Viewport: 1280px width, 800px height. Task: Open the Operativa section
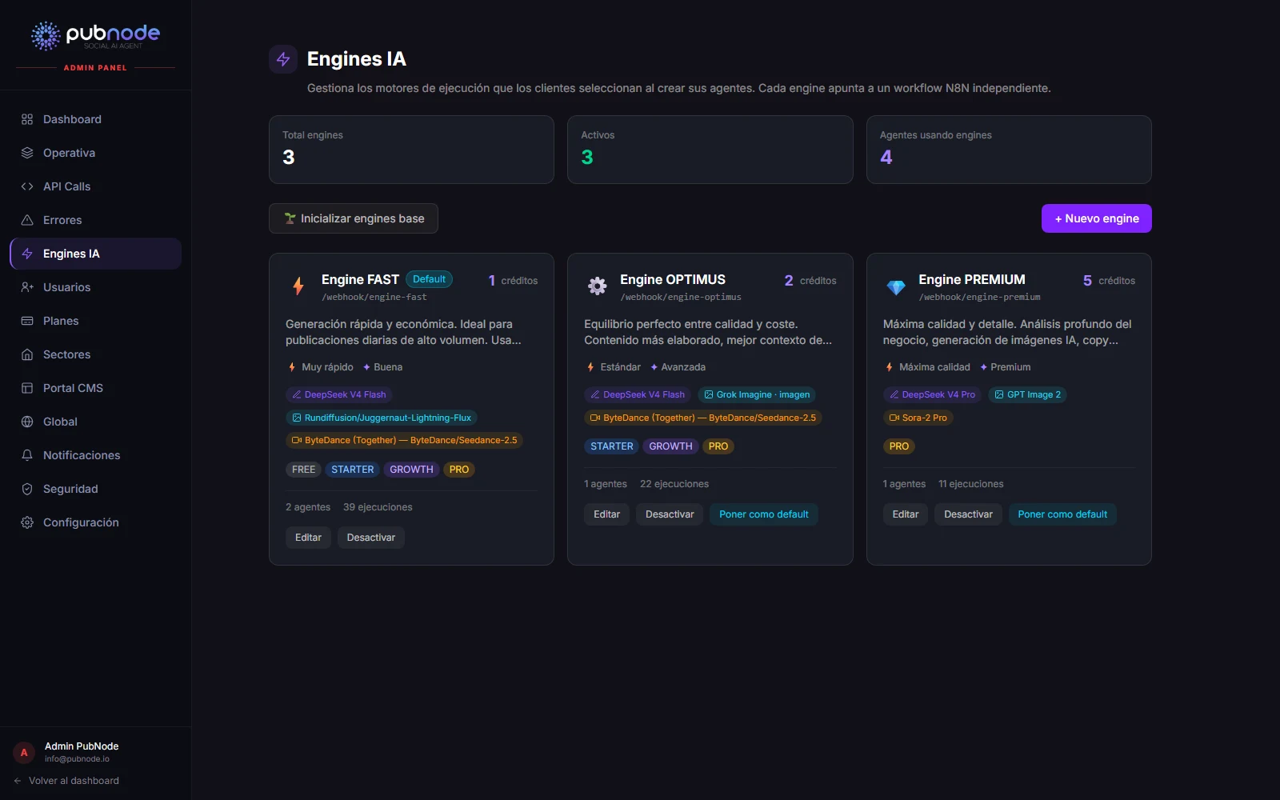pyautogui.click(x=96, y=153)
